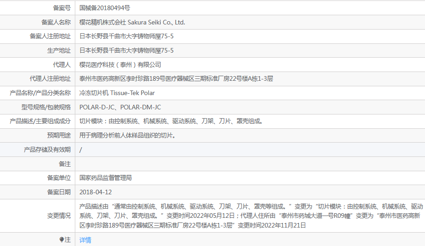Select filing authority 国家药品监督管理局
Image resolution: width=425 pixels, height=246 pixels.
click(105, 178)
